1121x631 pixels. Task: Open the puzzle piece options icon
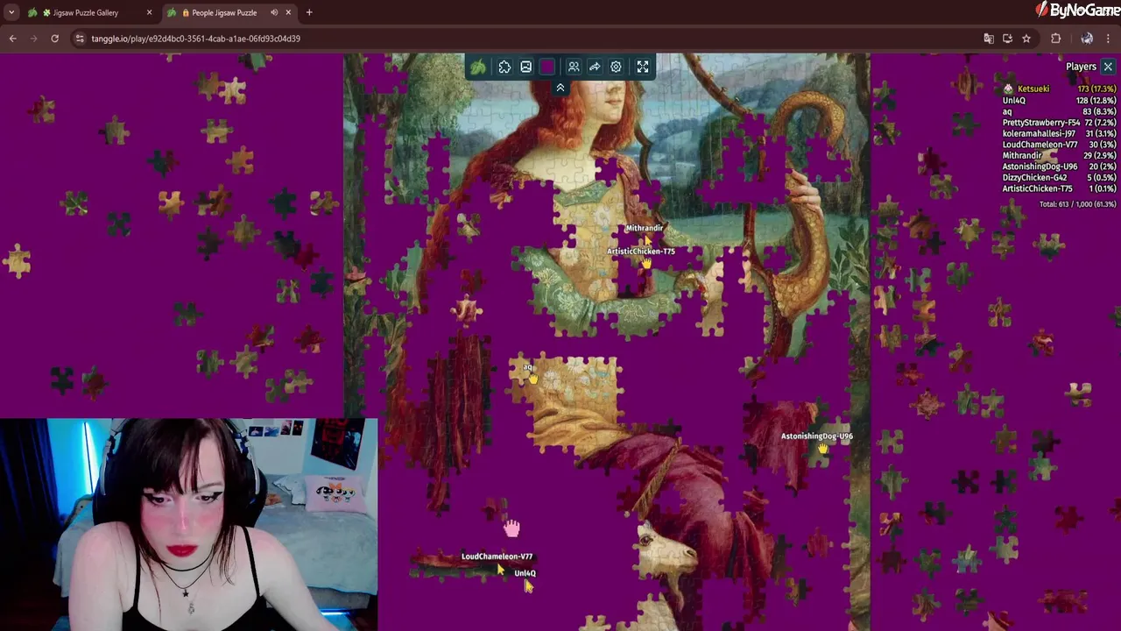coord(504,67)
